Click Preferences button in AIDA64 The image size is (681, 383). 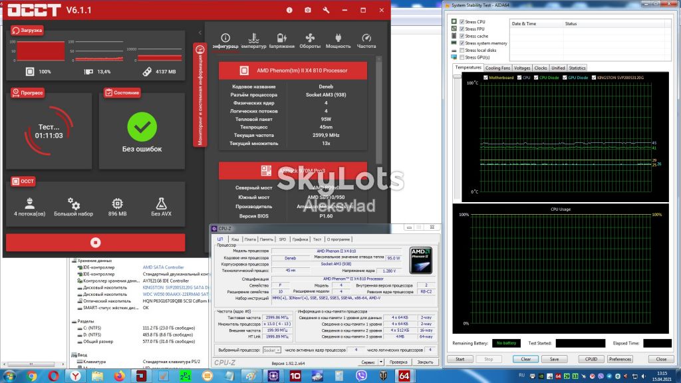(620, 359)
